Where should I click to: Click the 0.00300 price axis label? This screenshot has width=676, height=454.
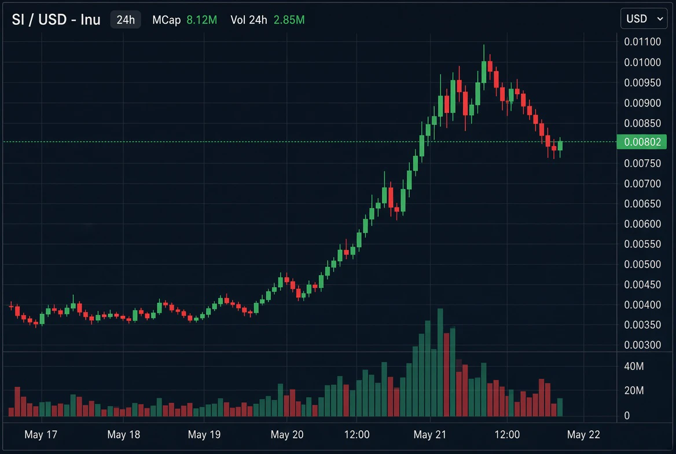(x=642, y=345)
